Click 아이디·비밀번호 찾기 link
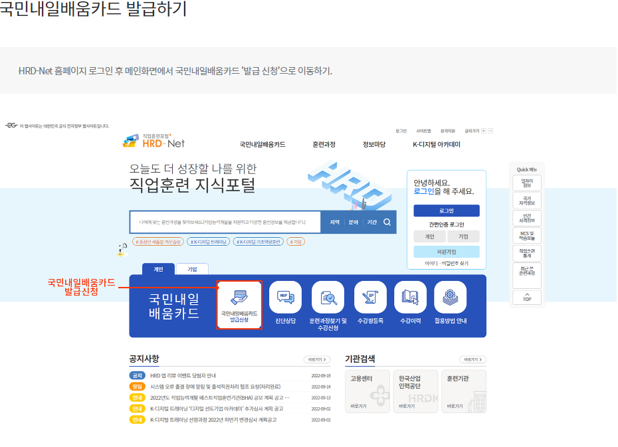This screenshot has height=447, width=618. coord(447,263)
